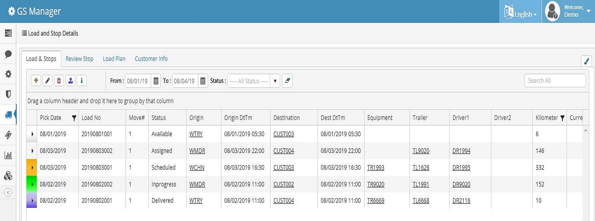This screenshot has height=221, width=595.
Task: Open trailer link TL9020
Action: 421,151
